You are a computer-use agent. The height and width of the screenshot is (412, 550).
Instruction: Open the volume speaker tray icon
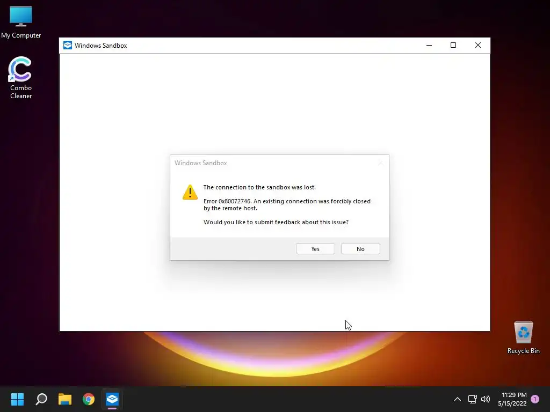pyautogui.click(x=486, y=399)
